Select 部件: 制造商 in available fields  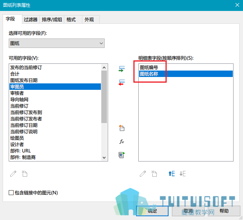55,157
